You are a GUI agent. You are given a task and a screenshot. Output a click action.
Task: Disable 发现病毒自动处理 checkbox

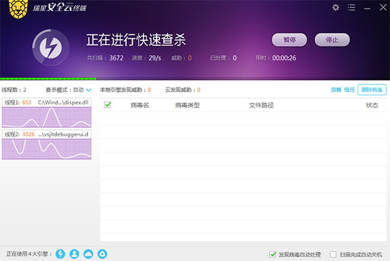pos(273,254)
